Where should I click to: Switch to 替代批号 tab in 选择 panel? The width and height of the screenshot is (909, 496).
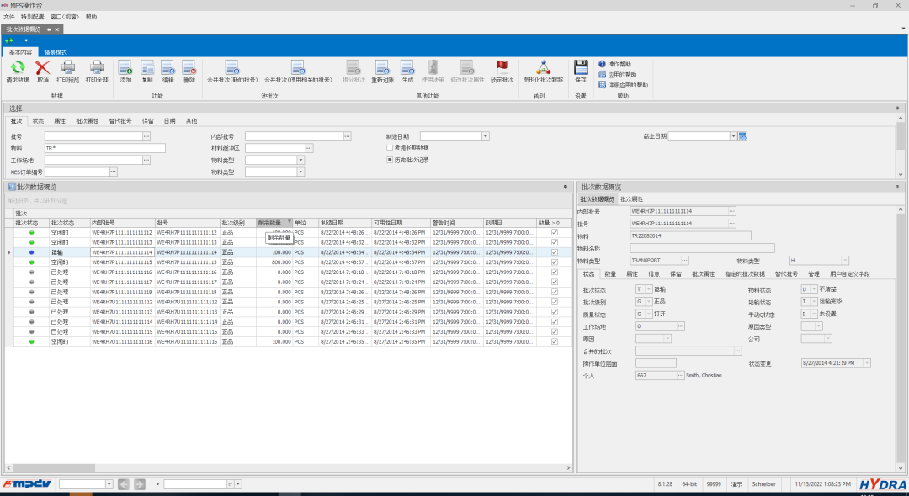pyautogui.click(x=120, y=121)
